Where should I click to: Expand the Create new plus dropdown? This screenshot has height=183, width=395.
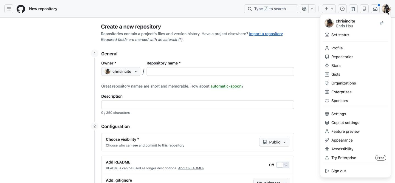point(329,9)
